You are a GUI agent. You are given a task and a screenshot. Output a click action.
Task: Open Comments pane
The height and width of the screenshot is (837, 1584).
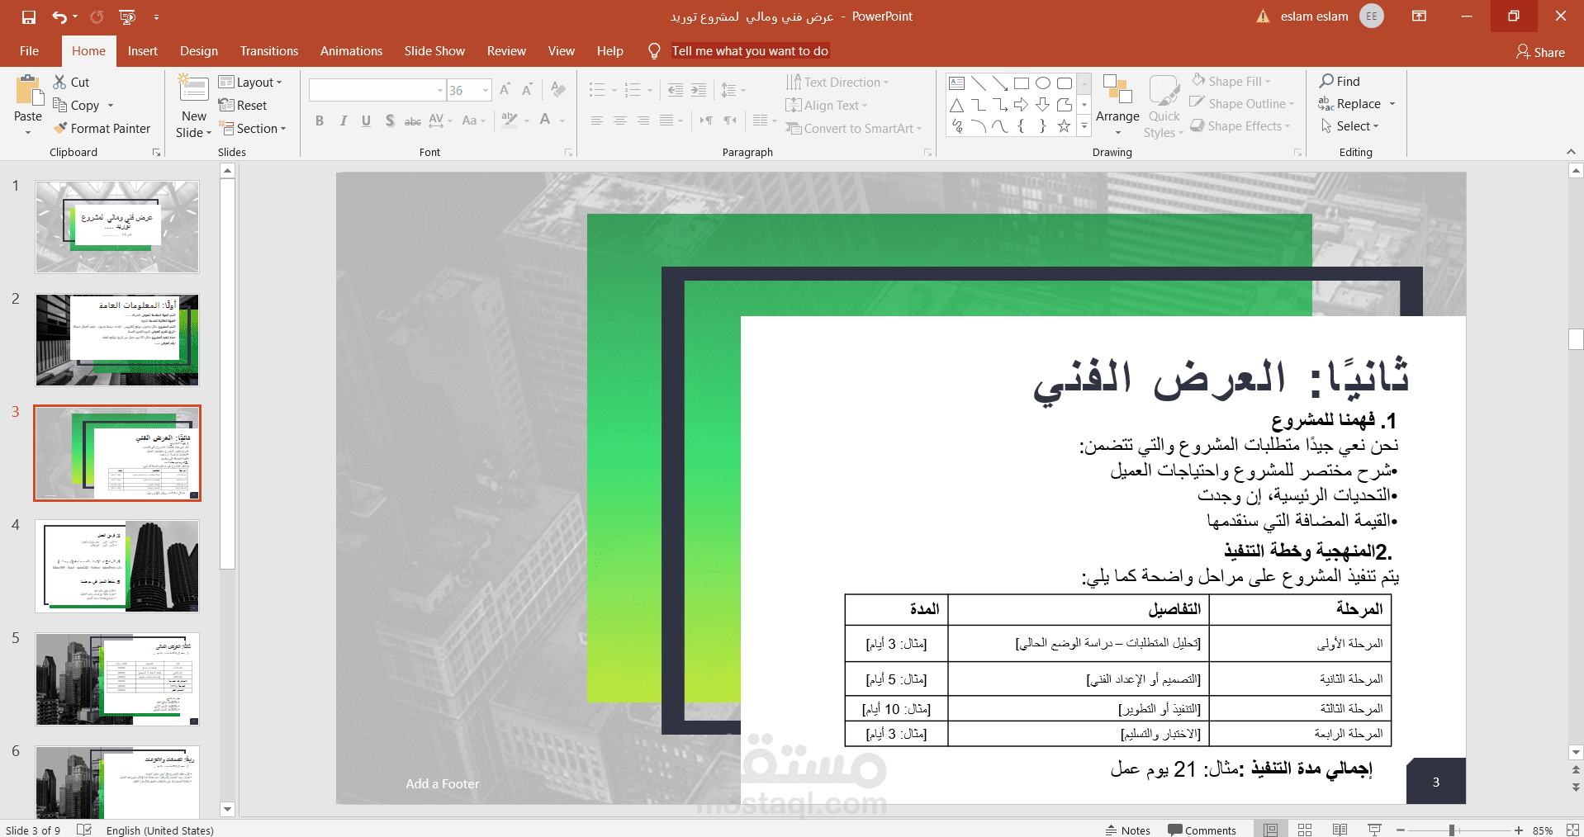click(x=1202, y=830)
